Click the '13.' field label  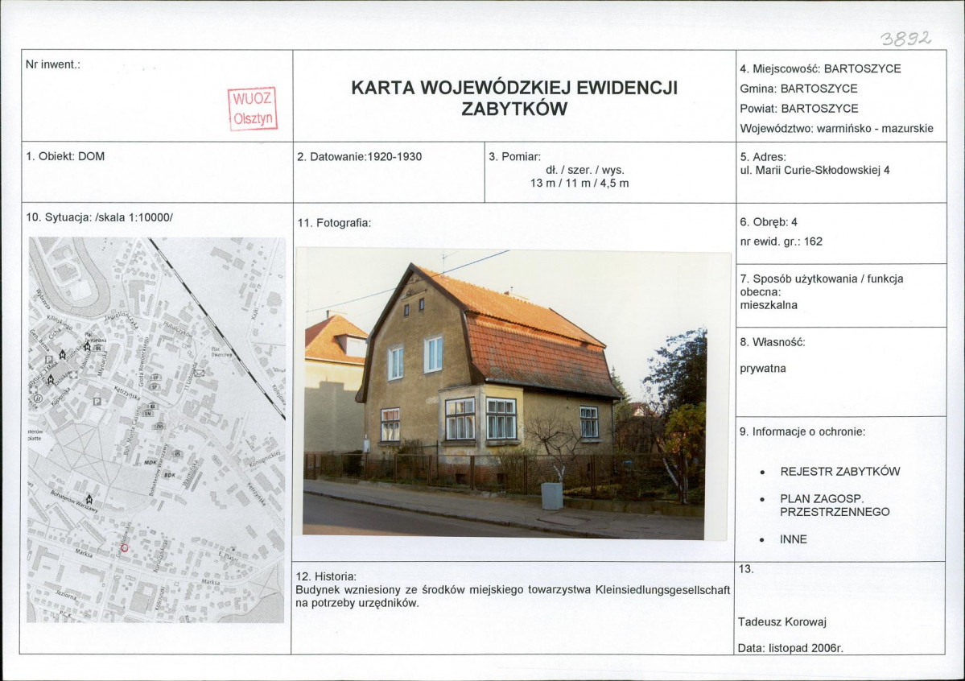746,569
